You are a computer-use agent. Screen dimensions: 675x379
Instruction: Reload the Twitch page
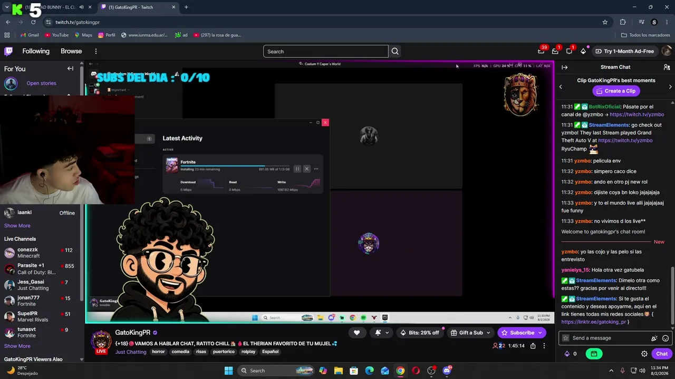(33, 22)
